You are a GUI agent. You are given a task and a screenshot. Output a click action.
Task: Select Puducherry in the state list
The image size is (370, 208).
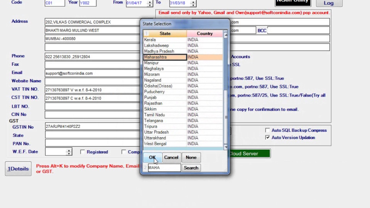pos(165,92)
